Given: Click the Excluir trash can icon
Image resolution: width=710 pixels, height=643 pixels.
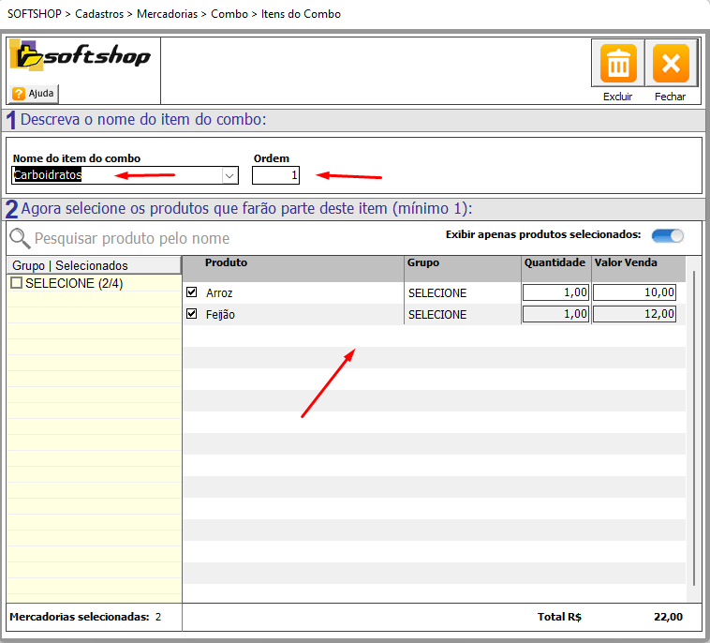Looking at the screenshot, I should 618,65.
